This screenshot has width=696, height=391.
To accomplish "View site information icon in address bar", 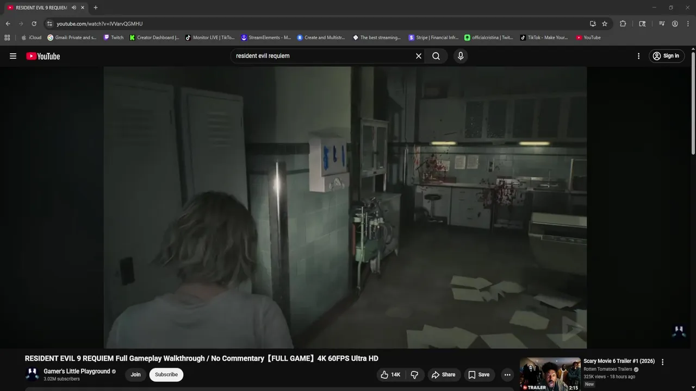I will coord(49,24).
